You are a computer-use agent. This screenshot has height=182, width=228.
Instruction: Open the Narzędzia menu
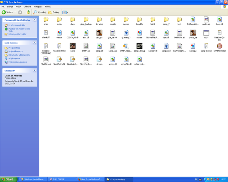coord(38,7)
